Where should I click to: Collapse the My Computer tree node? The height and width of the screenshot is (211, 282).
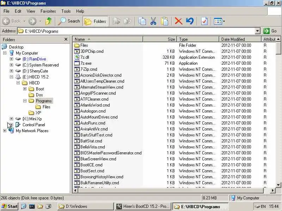[5, 53]
